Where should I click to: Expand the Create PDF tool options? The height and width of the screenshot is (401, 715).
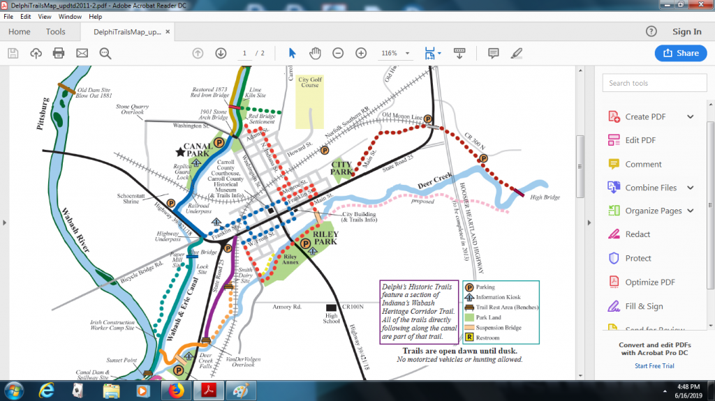(x=690, y=116)
